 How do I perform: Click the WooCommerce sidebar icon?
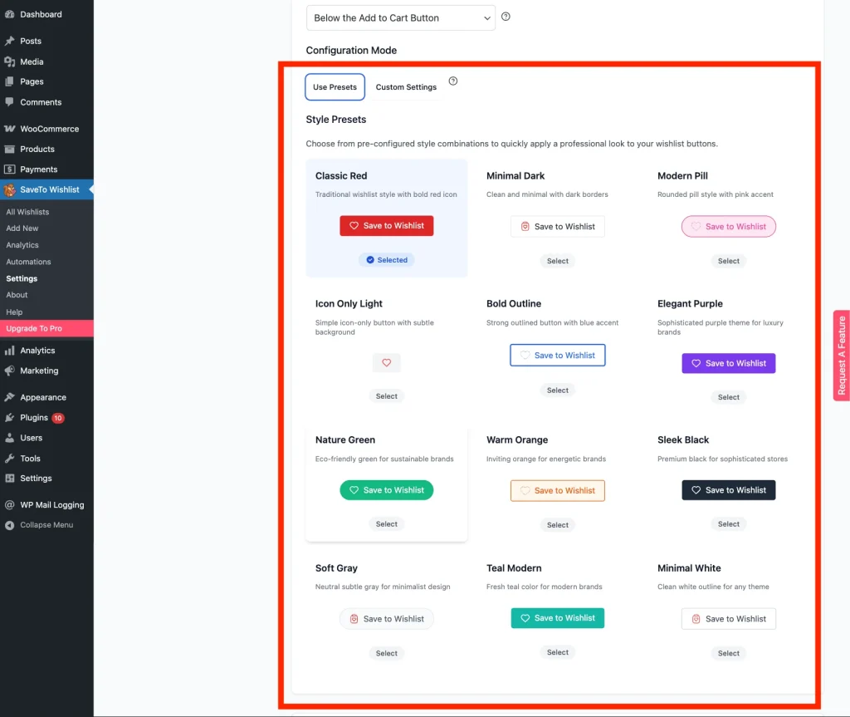[x=10, y=129]
